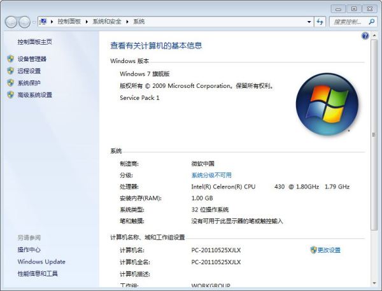382x291 pixels.
Task: Open recent pages dropdown next to Forward button
Action: 34,22
